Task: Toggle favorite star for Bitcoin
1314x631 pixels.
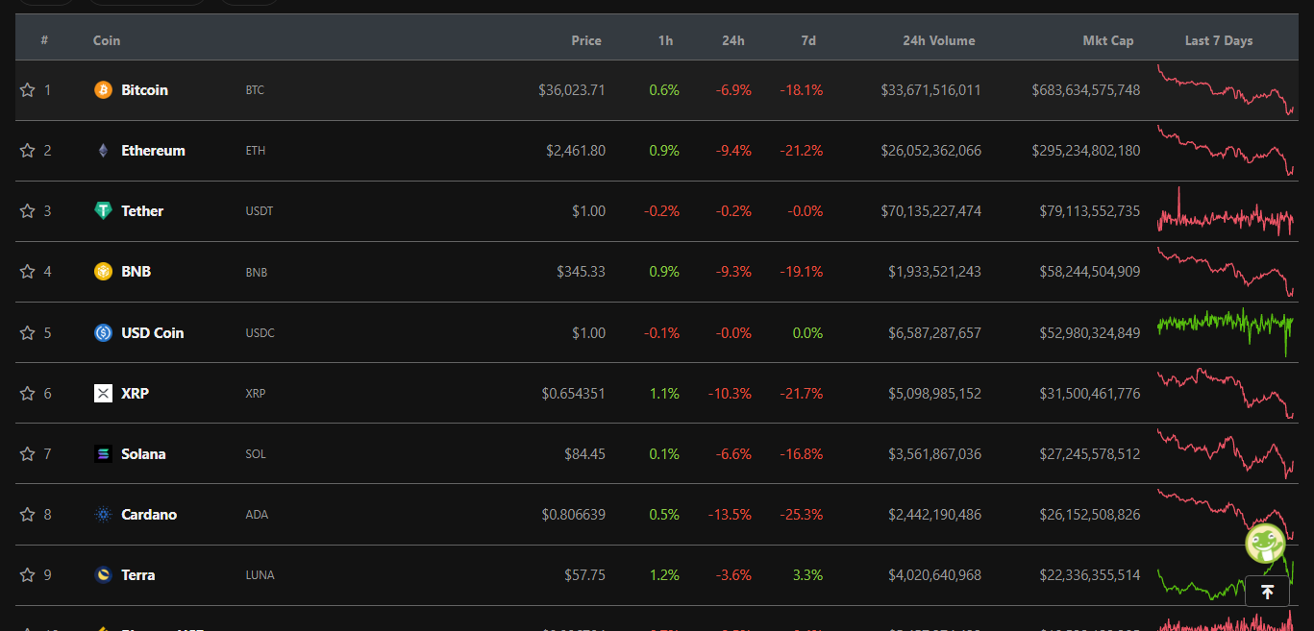Action: pyautogui.click(x=27, y=90)
